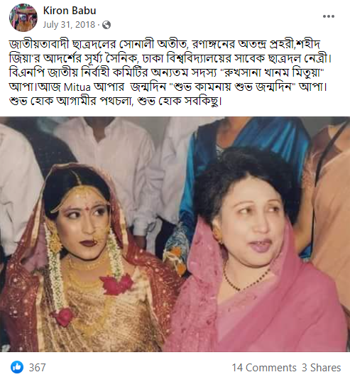Click Kiron Babu's round profile picture
The image size is (350, 377).
pos(23,17)
